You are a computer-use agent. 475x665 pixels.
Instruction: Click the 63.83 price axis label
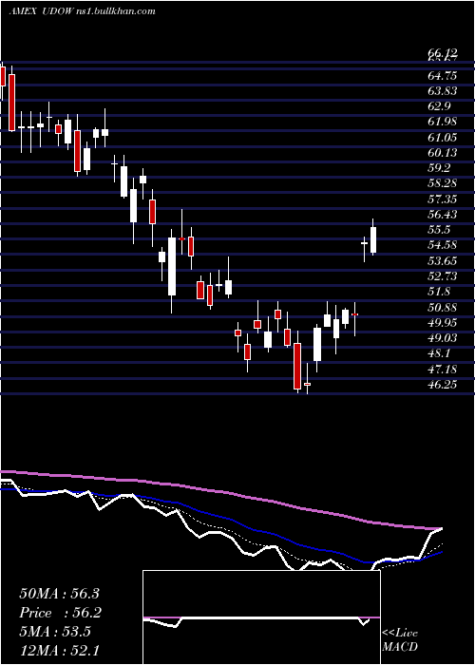tap(443, 91)
